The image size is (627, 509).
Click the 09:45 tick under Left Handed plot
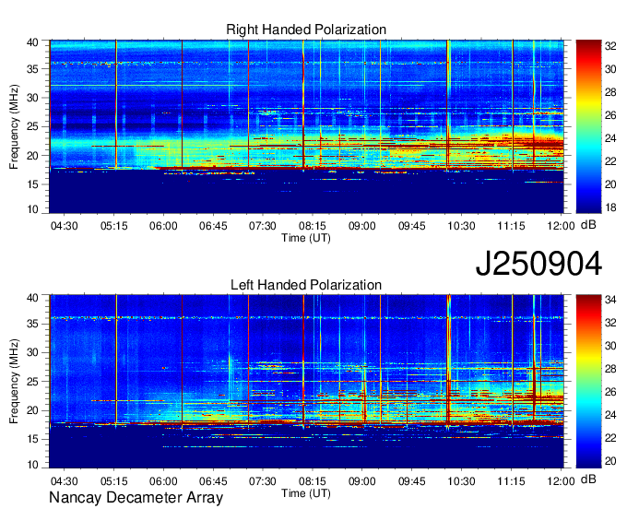click(412, 481)
